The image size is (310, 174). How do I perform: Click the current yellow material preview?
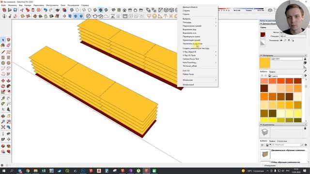(265, 63)
